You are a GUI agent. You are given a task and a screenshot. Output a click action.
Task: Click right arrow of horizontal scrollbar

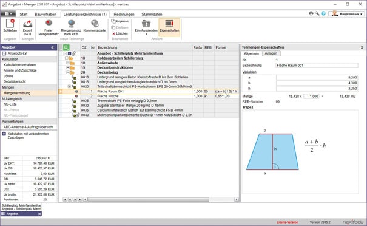[x=237, y=199]
